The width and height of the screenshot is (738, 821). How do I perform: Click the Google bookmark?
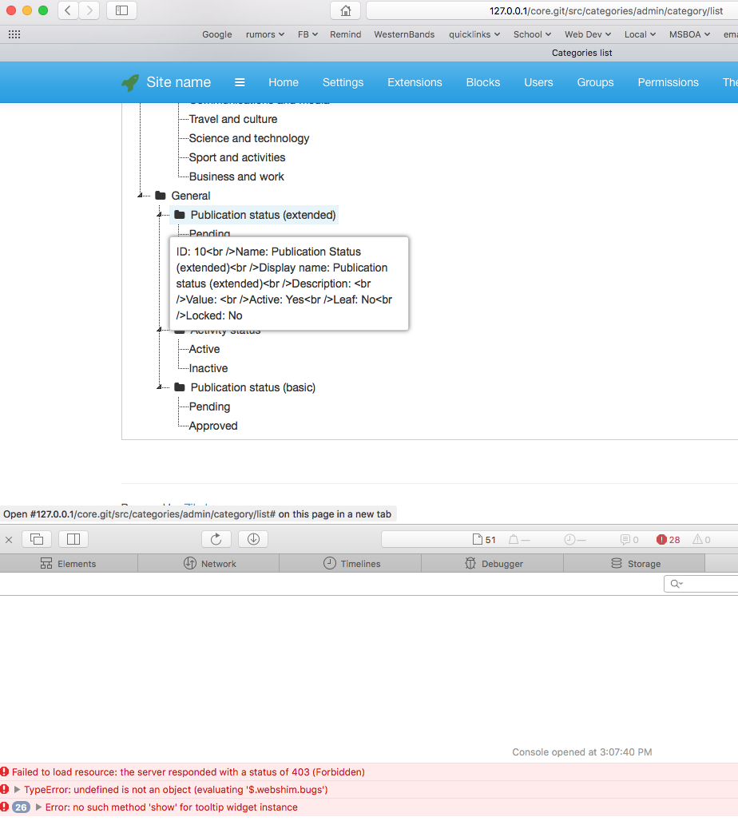coord(216,34)
